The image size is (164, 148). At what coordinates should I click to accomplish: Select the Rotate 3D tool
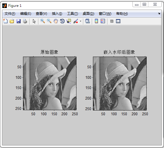pyautogui.click(x=62, y=21)
